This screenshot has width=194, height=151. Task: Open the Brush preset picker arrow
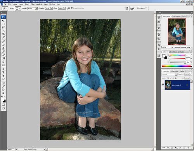[20, 9]
